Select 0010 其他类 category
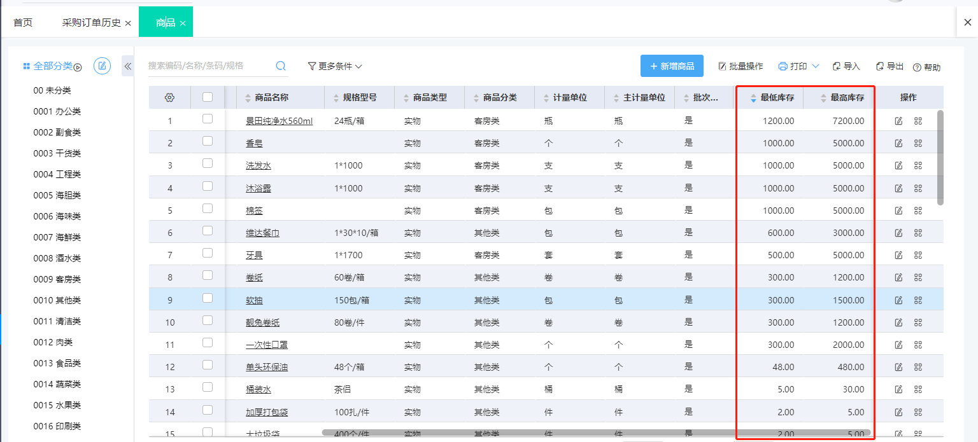 click(x=57, y=300)
